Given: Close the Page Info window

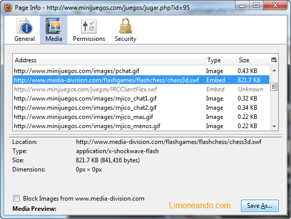Looking at the screenshot, I should click(275, 6).
